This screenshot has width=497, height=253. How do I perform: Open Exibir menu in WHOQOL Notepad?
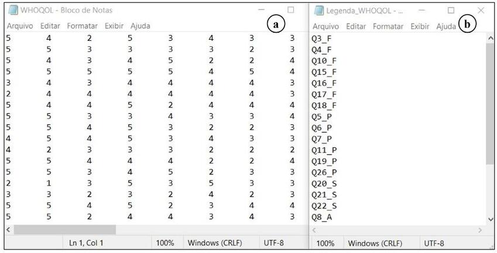[114, 26]
